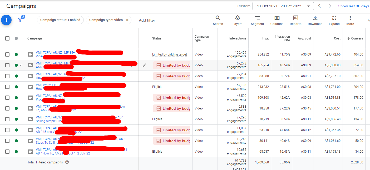This screenshot has width=370, height=170.
Task: Open the date range dropdown
Action: [283, 6]
